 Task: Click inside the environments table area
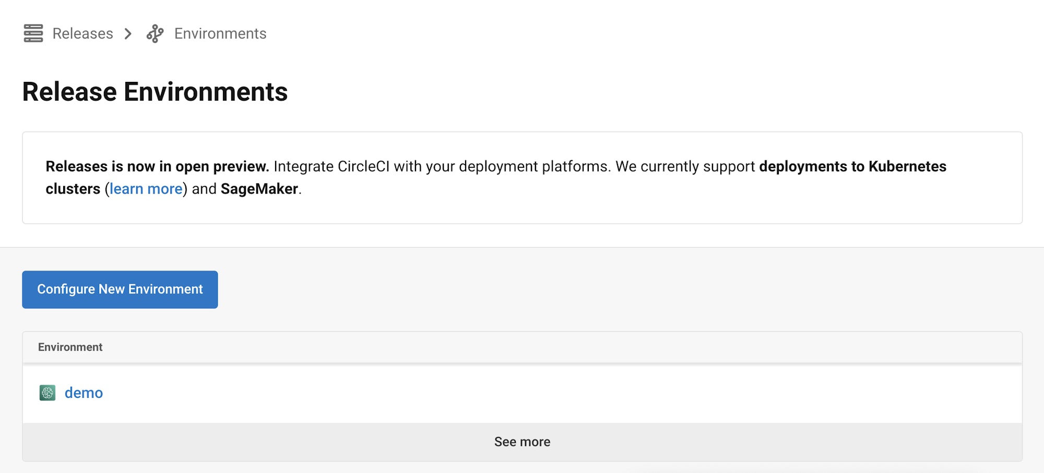522,393
